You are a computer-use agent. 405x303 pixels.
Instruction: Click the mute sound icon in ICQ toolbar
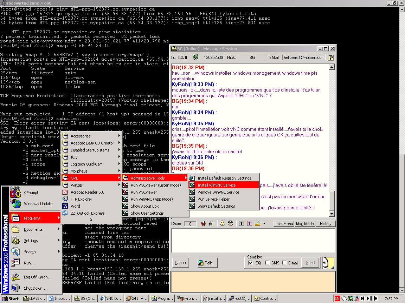pyautogui.click(x=203, y=224)
